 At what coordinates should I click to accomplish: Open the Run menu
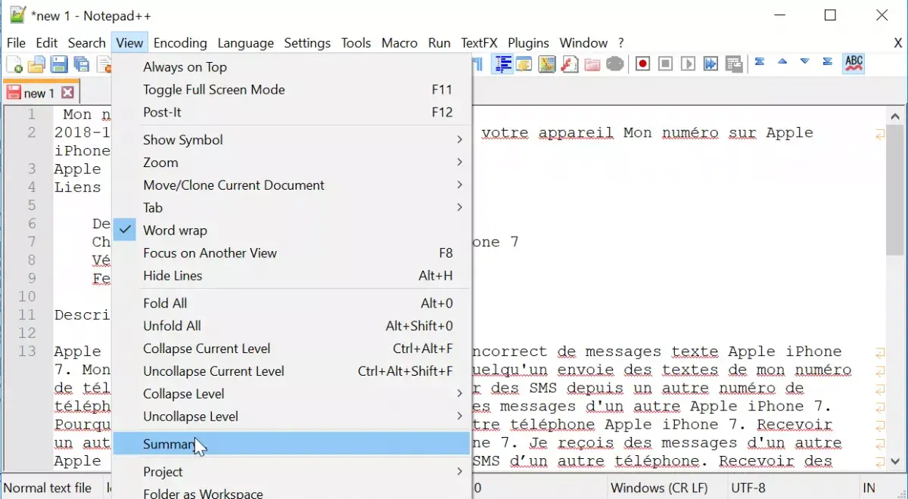pyautogui.click(x=440, y=43)
